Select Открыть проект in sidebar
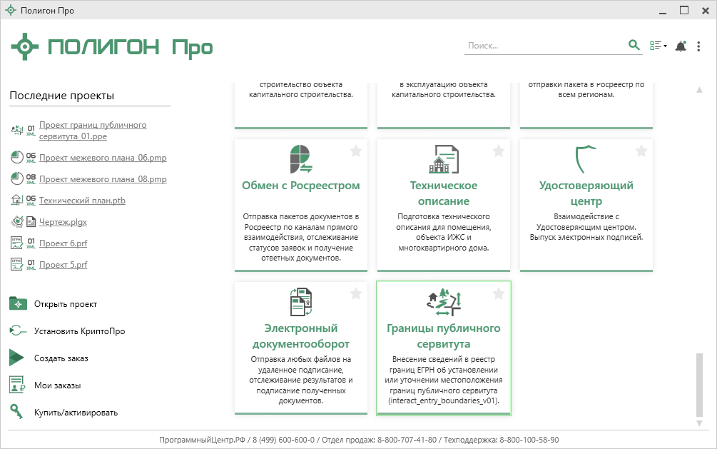This screenshot has width=717, height=449. pyautogui.click(x=65, y=304)
